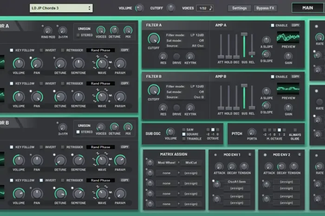
Task: Click the Amp B envelope Preview display
Action: (x=288, y=88)
